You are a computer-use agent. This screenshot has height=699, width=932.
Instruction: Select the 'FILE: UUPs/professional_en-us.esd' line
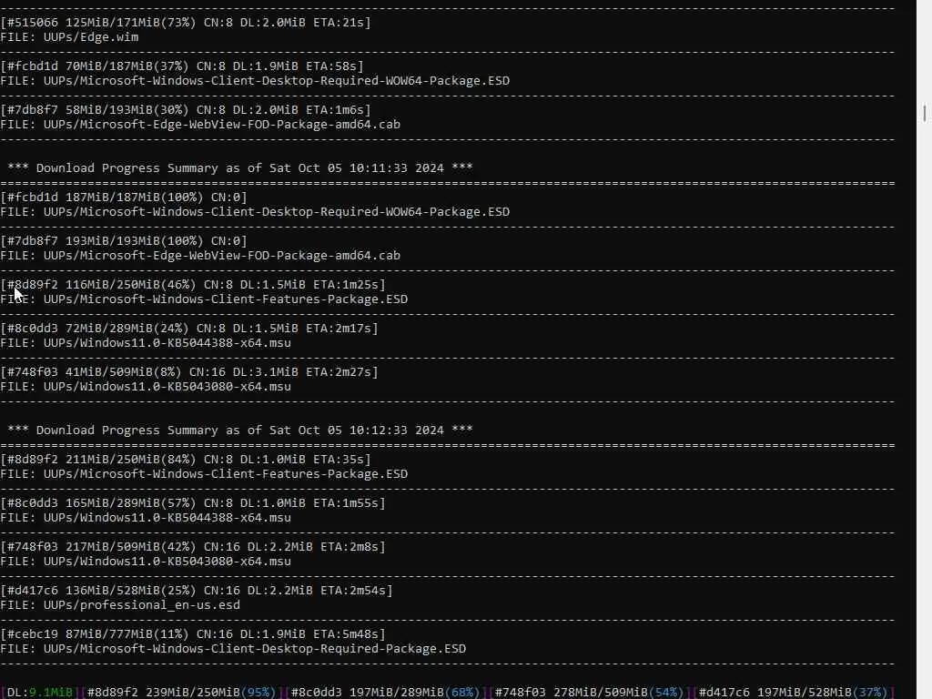(x=120, y=605)
